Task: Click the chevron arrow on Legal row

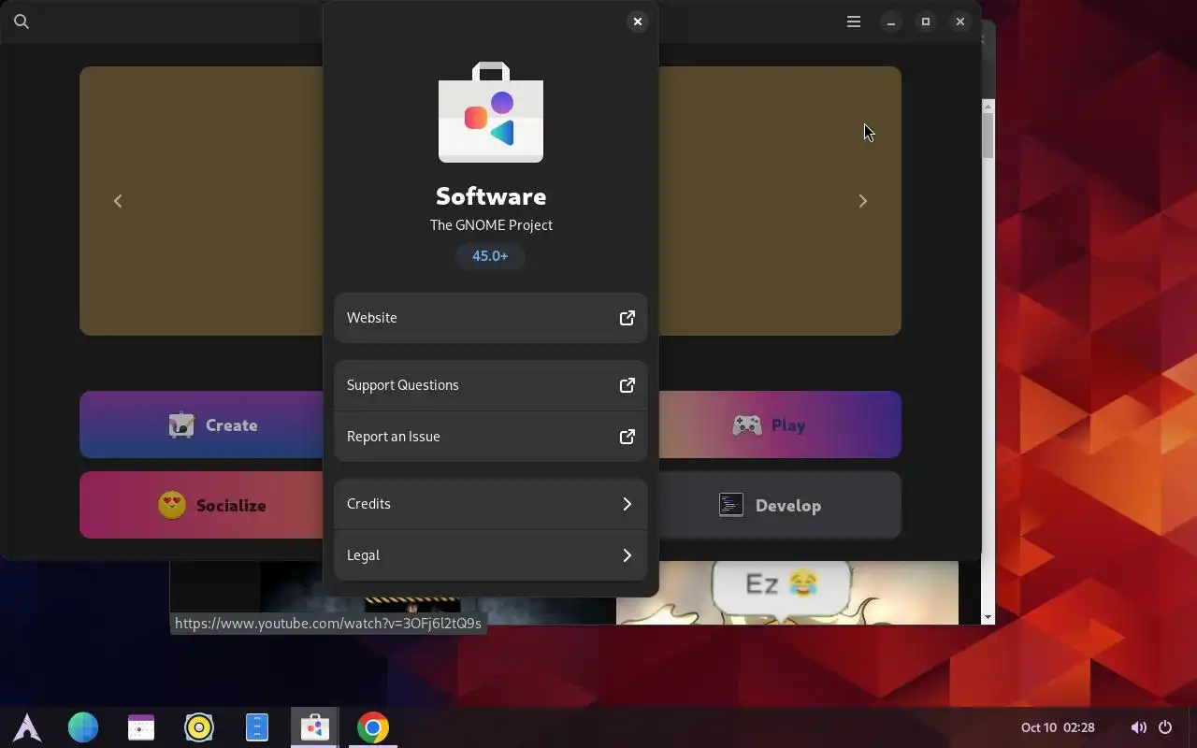Action: pyautogui.click(x=627, y=555)
